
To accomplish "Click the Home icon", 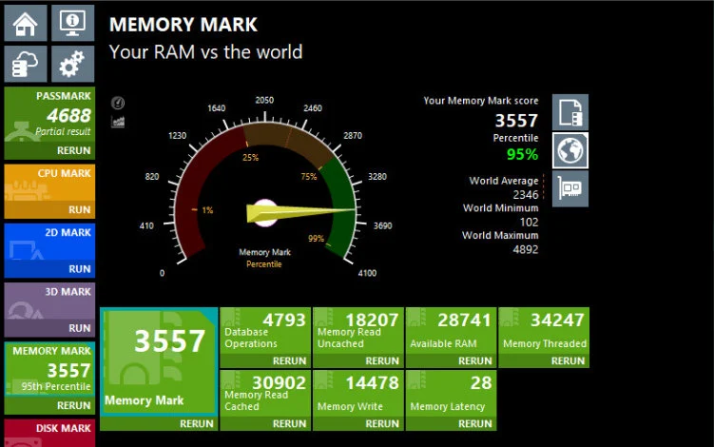I will [x=26, y=23].
